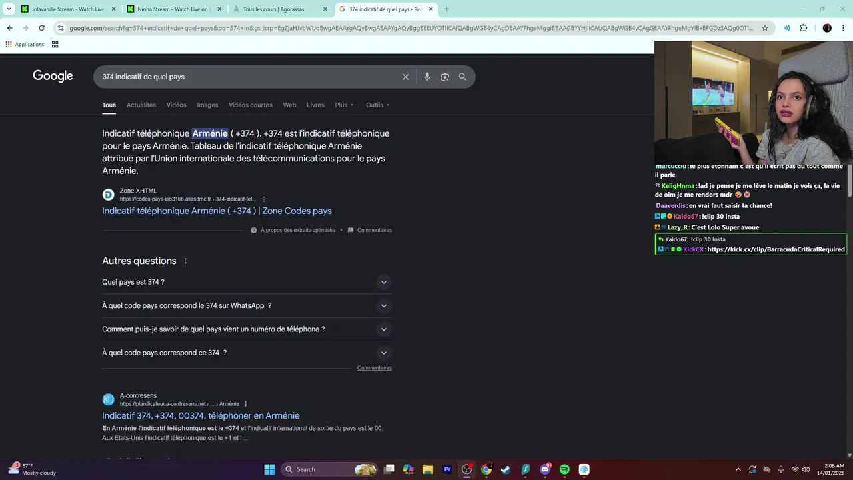Bookmark this page with the star
Viewport: 853px width, 480px height.
pyautogui.click(x=765, y=28)
